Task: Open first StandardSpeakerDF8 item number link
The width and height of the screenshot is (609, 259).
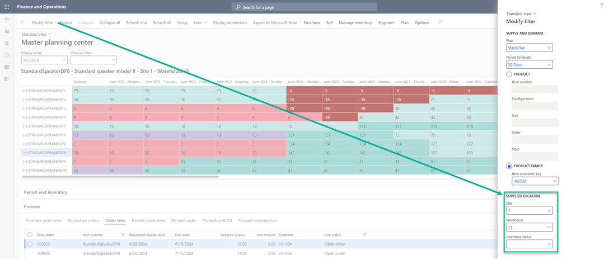Action: 101,244
